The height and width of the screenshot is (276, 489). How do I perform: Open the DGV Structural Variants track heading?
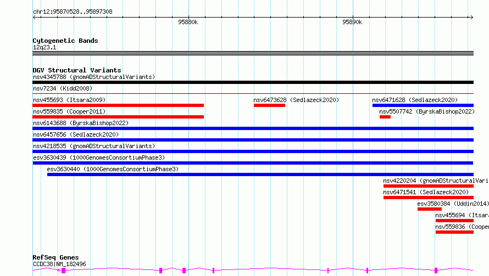pos(77,70)
